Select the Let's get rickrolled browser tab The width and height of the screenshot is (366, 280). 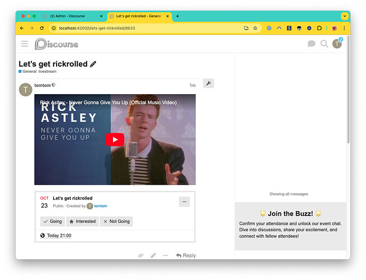click(139, 16)
